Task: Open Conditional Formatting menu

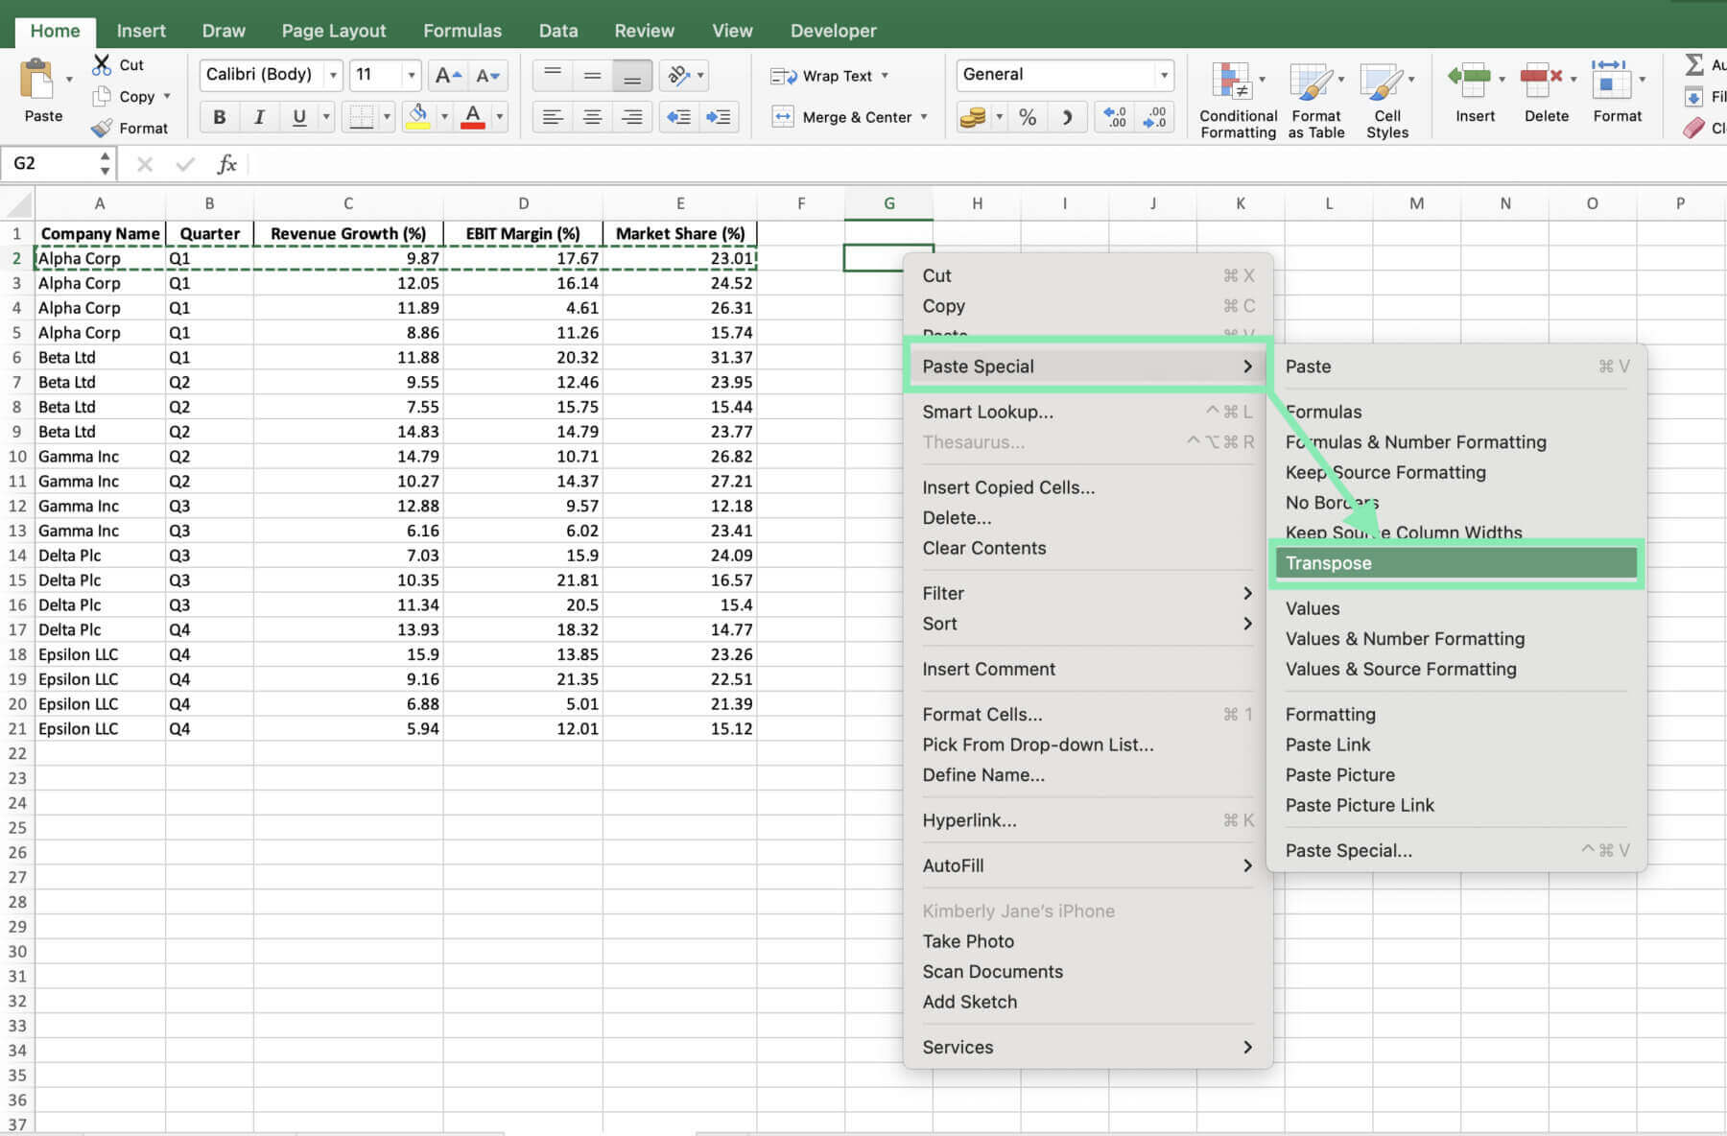Action: (x=1238, y=100)
